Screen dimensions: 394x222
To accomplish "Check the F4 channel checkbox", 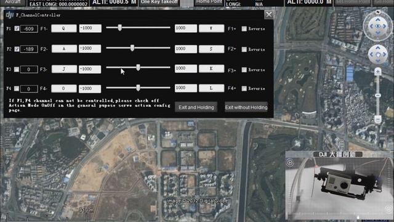I will 17,88.
